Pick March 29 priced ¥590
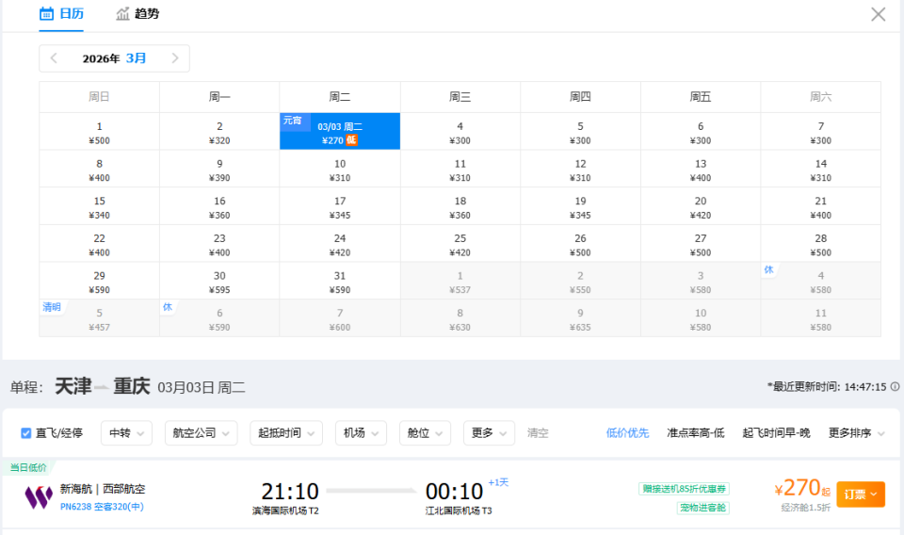Screen dimensions: 904x535 click(99, 282)
